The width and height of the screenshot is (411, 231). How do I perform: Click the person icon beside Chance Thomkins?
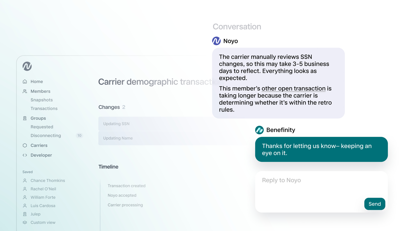coord(25,180)
